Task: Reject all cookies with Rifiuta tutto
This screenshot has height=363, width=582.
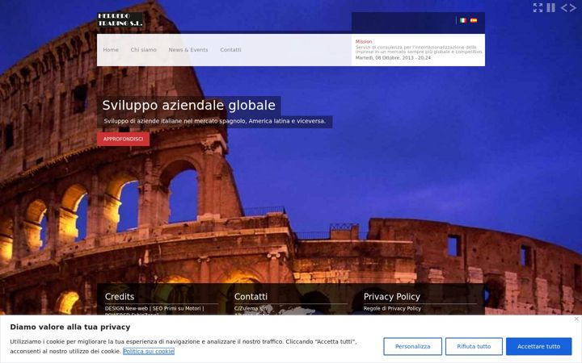Action: coord(474,346)
